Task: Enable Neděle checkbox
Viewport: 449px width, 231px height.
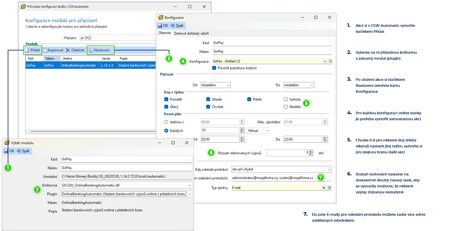Action: click(x=286, y=107)
